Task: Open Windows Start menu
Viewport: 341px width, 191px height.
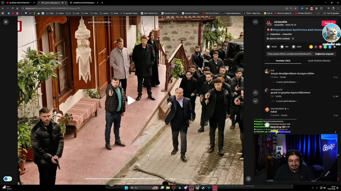Action: tap(126, 188)
